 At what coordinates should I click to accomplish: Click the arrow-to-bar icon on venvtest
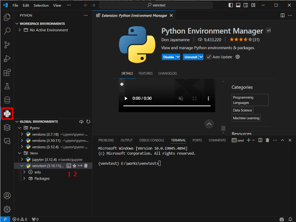point(80,166)
